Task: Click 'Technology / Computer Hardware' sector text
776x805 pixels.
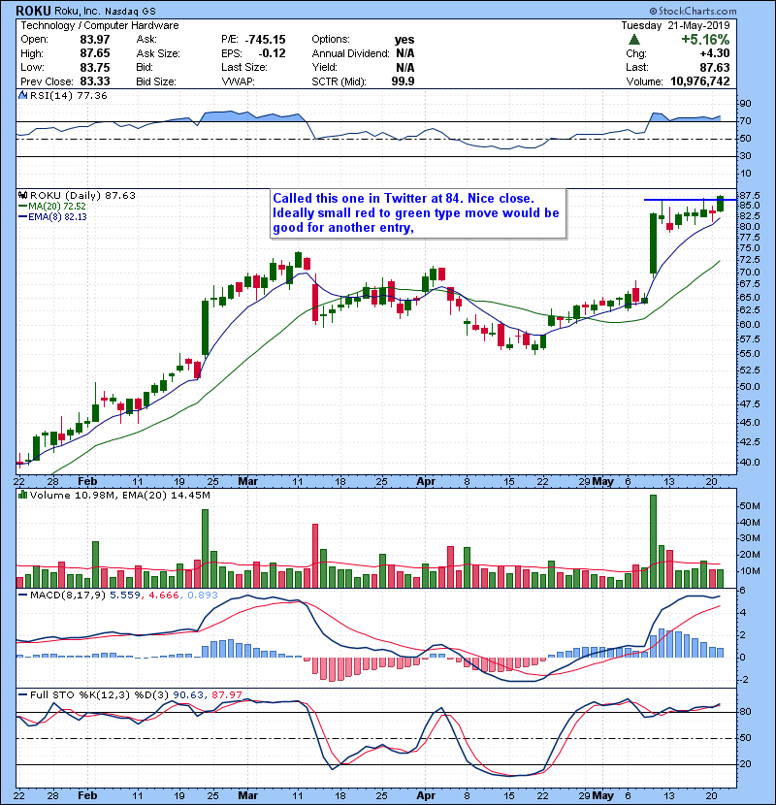Action: [100, 25]
